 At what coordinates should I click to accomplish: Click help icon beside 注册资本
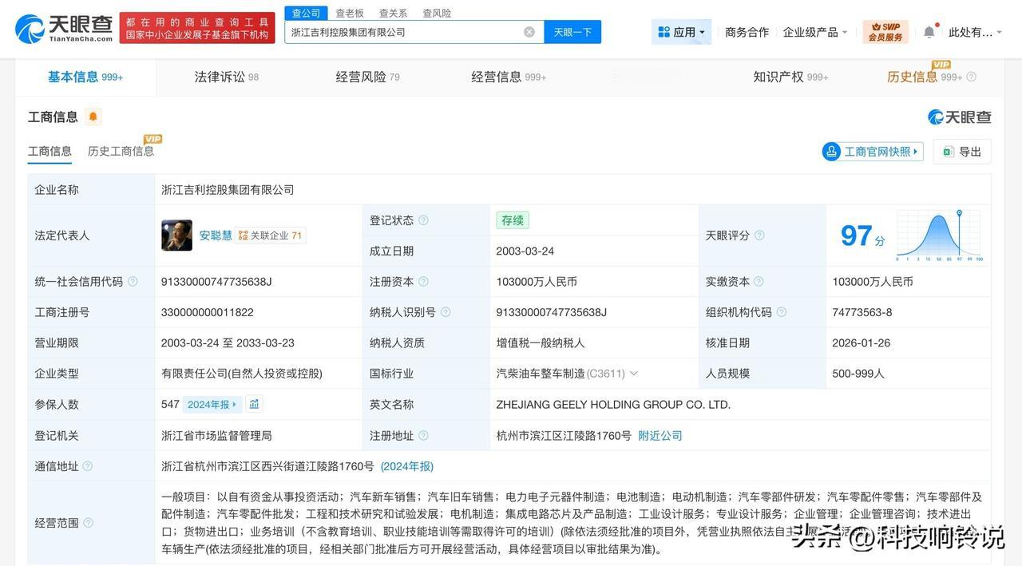tap(423, 282)
